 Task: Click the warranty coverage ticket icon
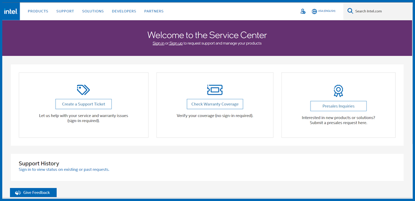215,90
